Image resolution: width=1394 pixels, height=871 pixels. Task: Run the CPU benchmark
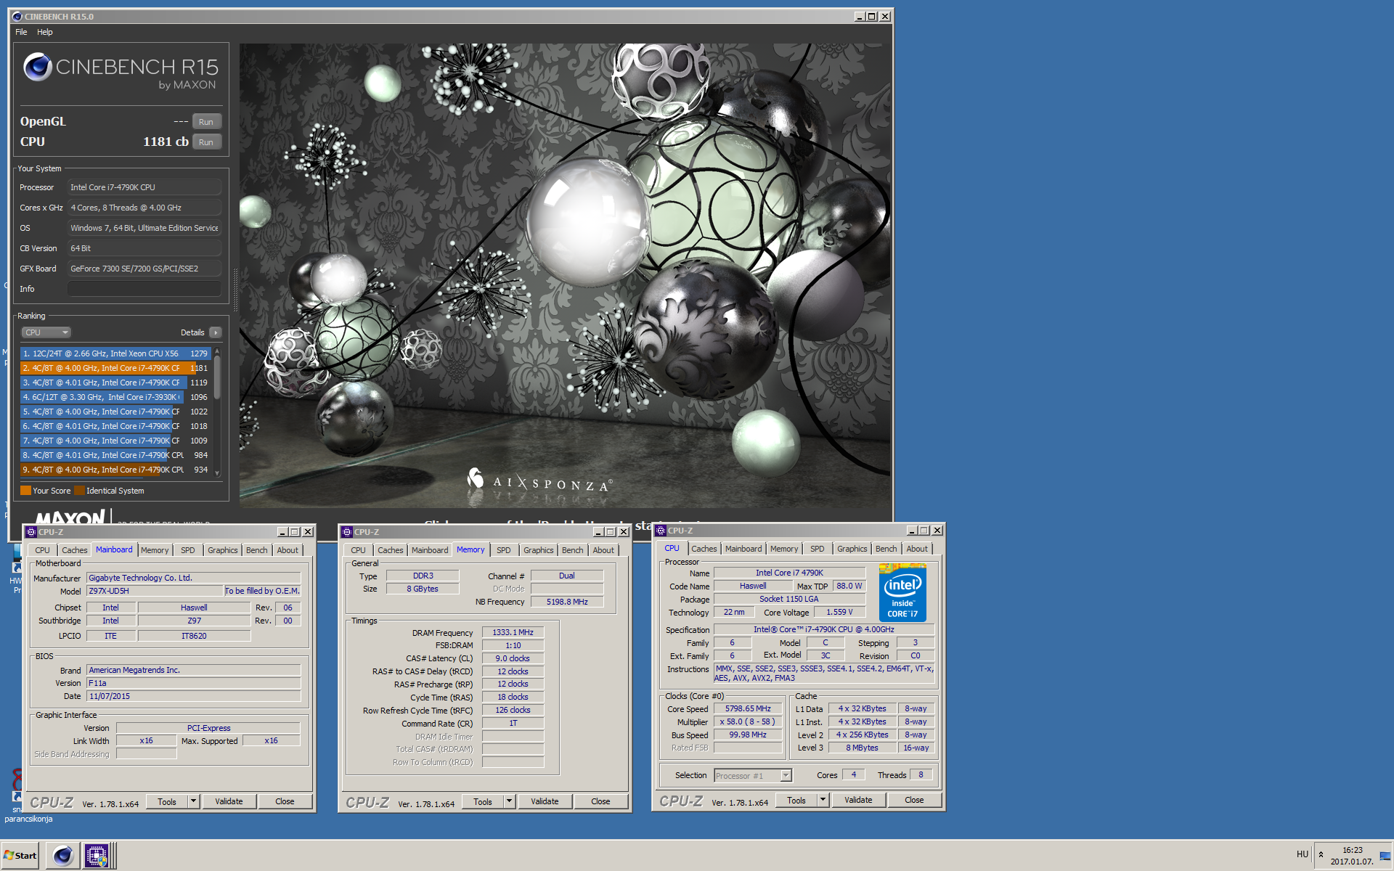[x=206, y=142]
